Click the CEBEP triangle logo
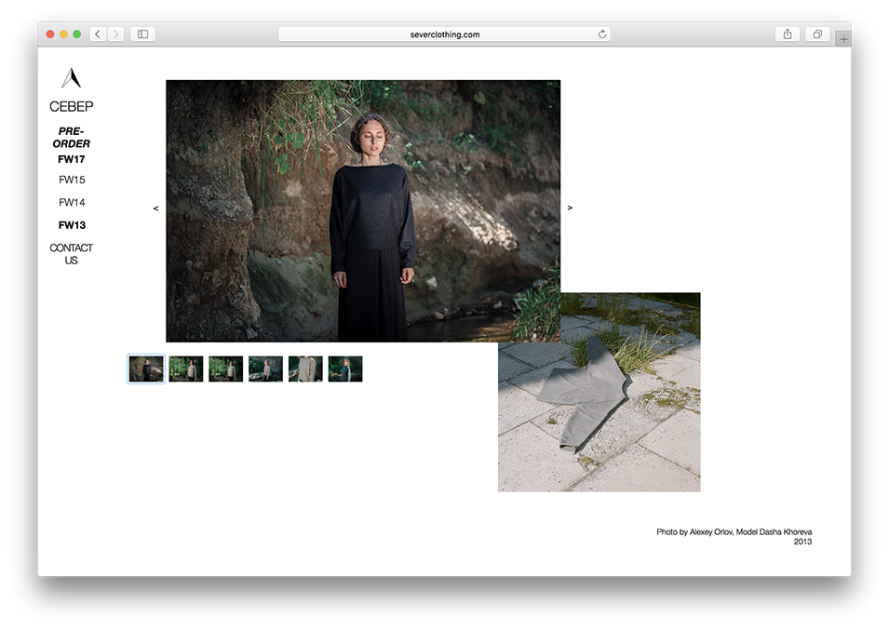Image resolution: width=889 pixels, height=630 pixels. 71,78
